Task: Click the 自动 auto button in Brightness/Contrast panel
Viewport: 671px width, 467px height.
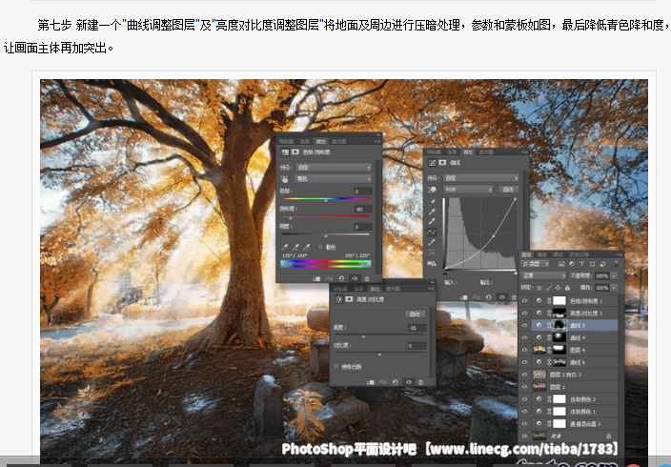Action: [x=415, y=315]
